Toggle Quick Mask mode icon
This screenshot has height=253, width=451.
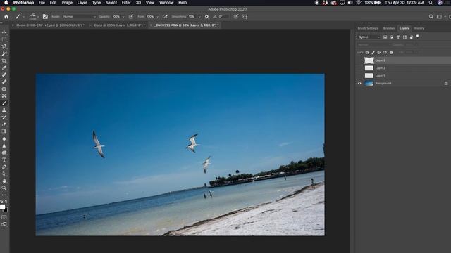coord(4,217)
